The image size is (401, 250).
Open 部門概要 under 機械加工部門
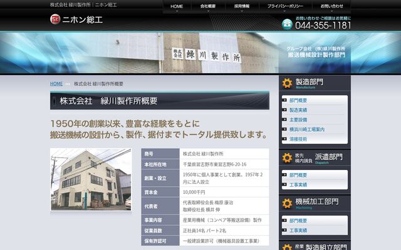298,221
